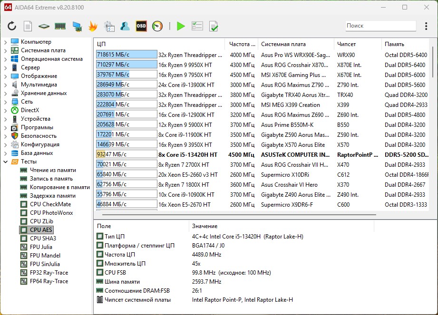Select the 718615 МБ/с Threadripper result bar
438x315 pixels.
[126, 55]
